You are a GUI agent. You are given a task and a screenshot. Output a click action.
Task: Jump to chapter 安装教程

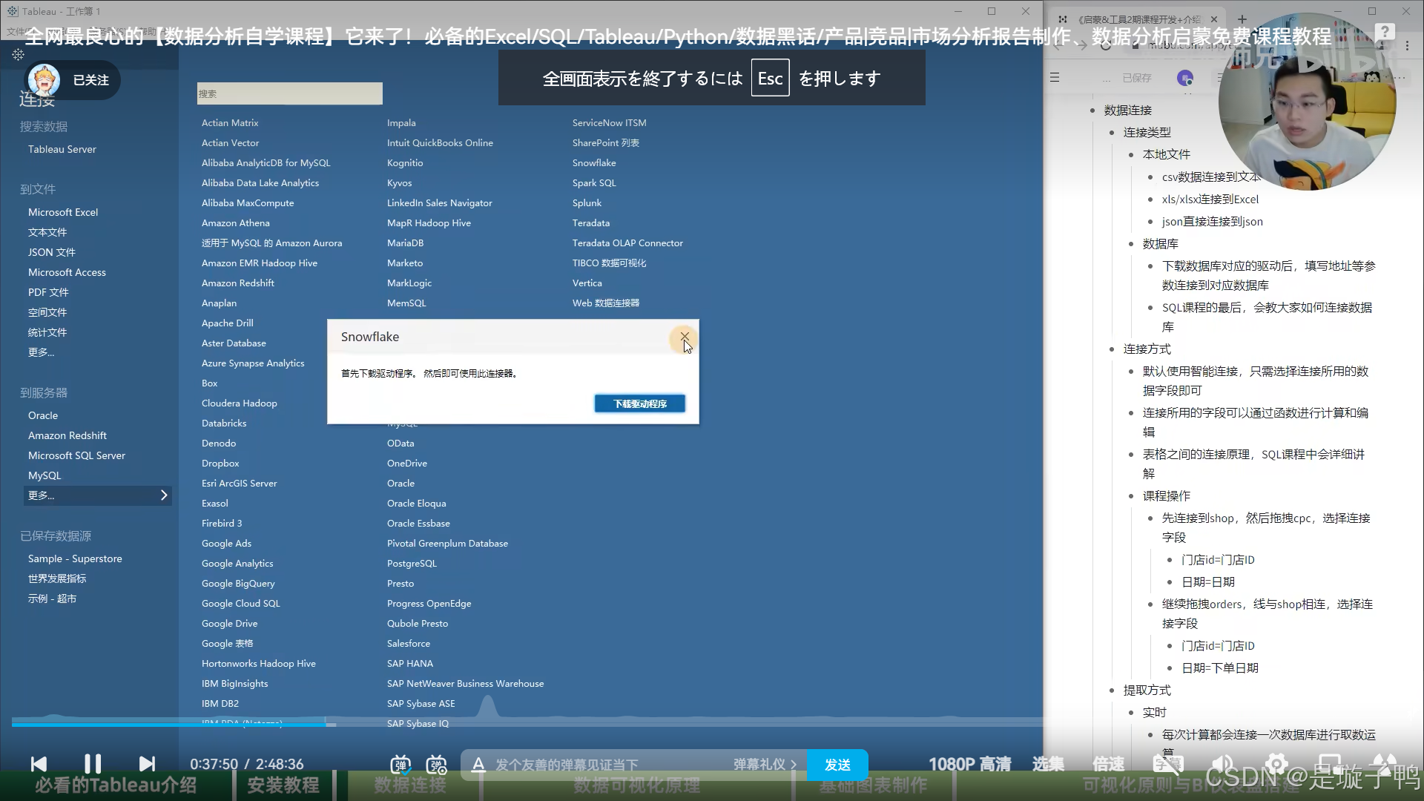(x=283, y=785)
